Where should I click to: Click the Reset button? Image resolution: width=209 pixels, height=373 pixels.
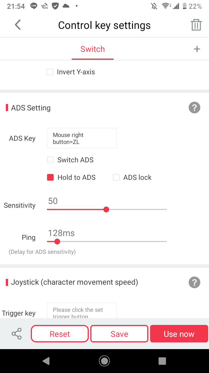coord(60,334)
